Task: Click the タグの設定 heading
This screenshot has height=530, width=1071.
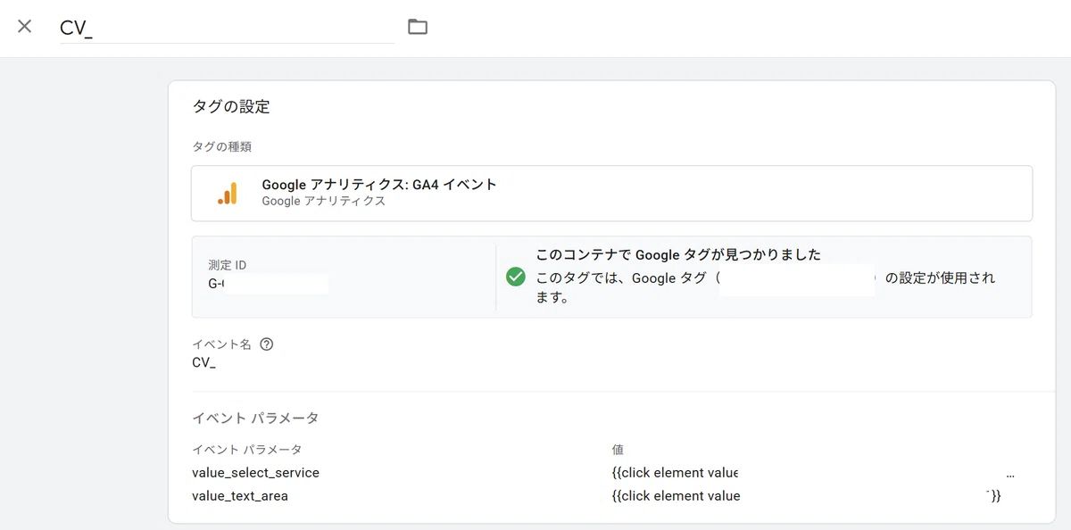Action: tap(231, 107)
